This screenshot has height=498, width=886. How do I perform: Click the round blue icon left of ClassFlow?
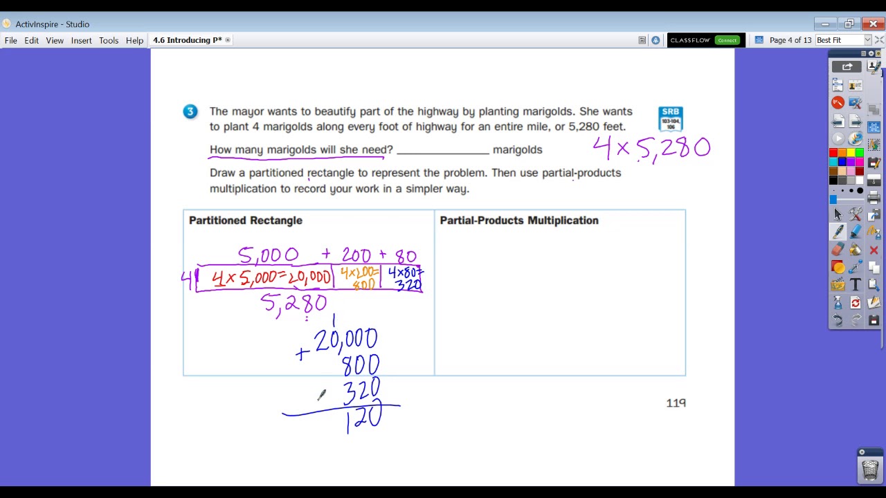(656, 40)
